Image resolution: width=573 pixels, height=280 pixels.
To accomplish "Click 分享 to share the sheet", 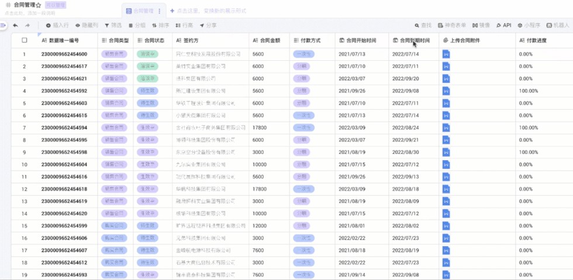I will [x=208, y=26].
